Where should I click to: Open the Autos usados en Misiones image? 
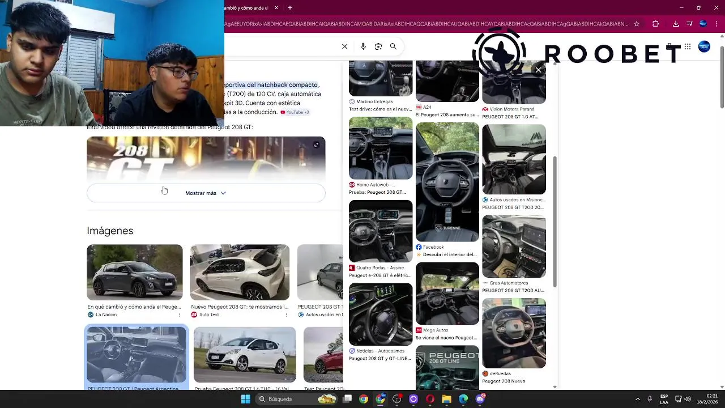click(x=514, y=159)
